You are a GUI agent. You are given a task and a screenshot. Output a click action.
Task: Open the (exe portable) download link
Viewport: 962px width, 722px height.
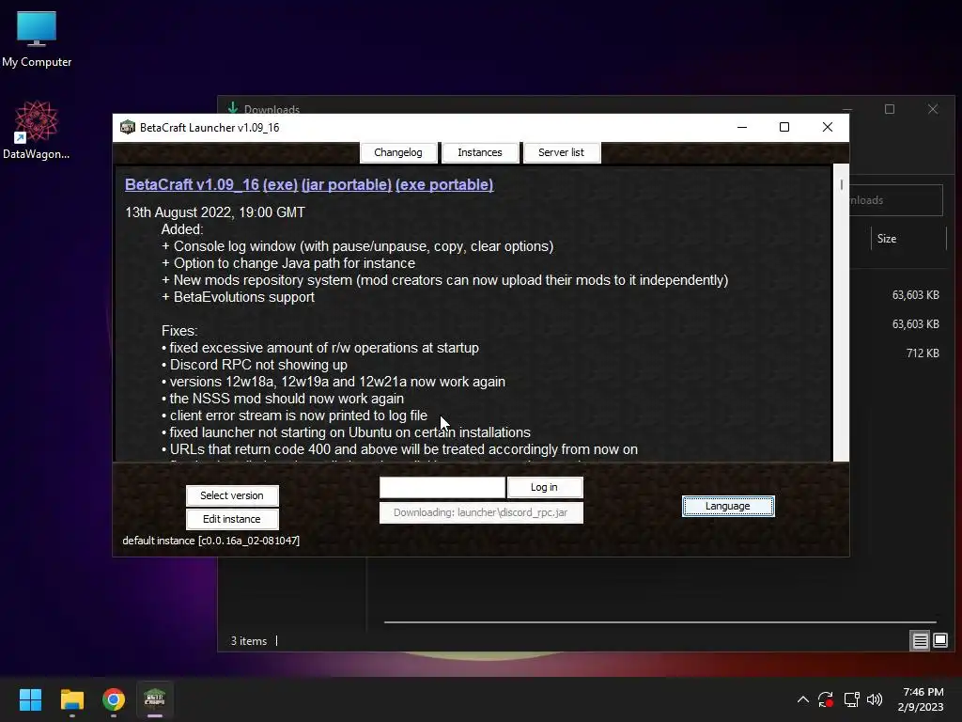pos(444,185)
